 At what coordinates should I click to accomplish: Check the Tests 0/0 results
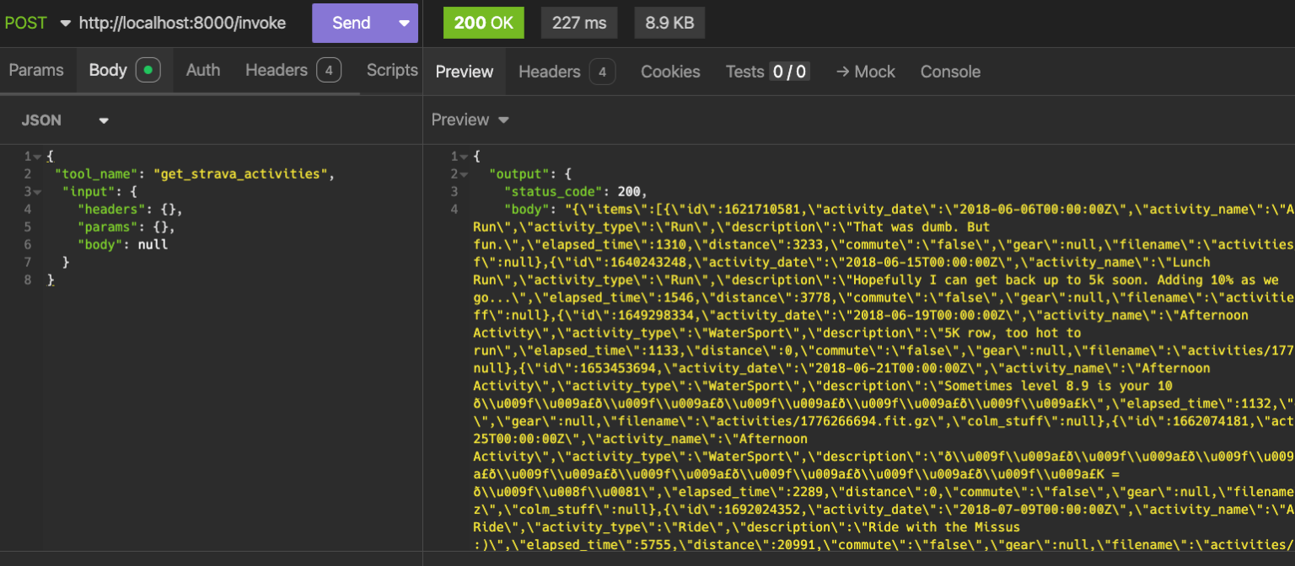click(767, 72)
